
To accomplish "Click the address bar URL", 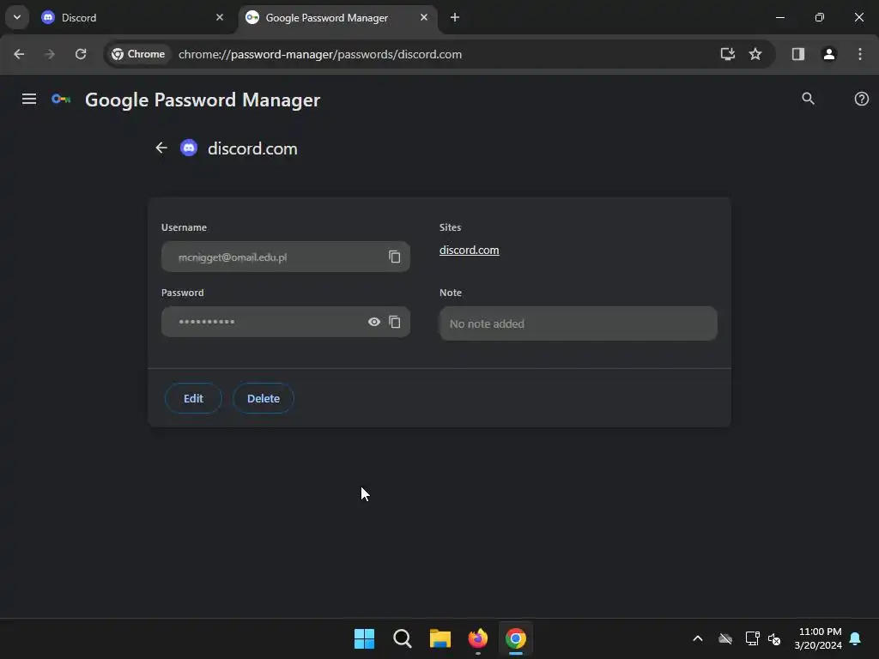I will coord(320,54).
